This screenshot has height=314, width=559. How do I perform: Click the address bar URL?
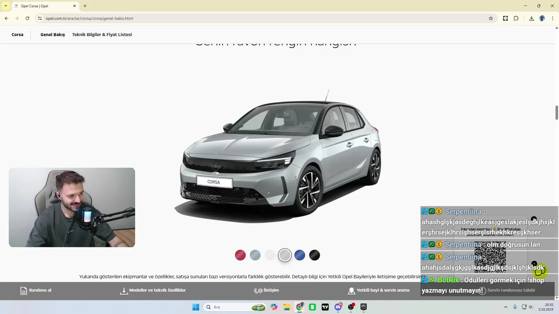pyautogui.click(x=89, y=18)
